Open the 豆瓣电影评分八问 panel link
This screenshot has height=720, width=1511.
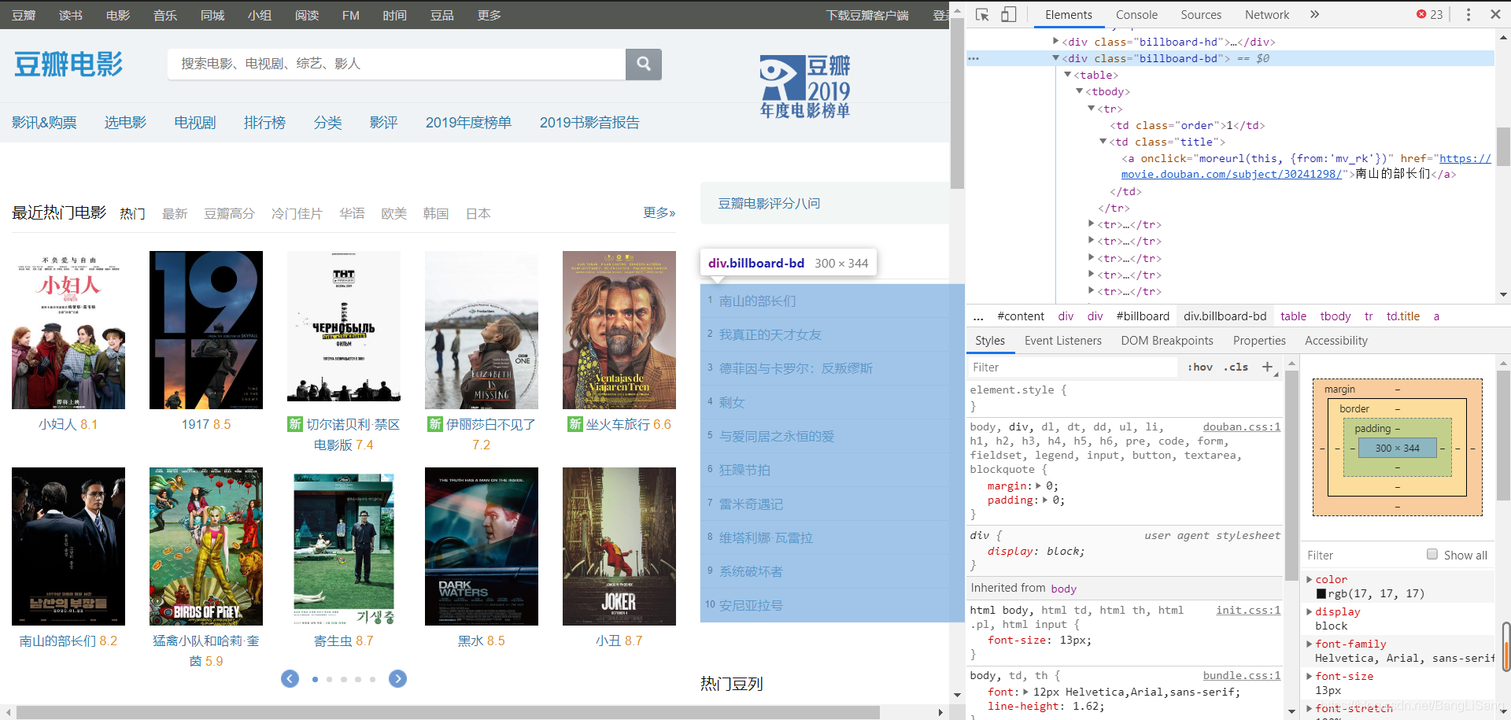pyautogui.click(x=769, y=203)
